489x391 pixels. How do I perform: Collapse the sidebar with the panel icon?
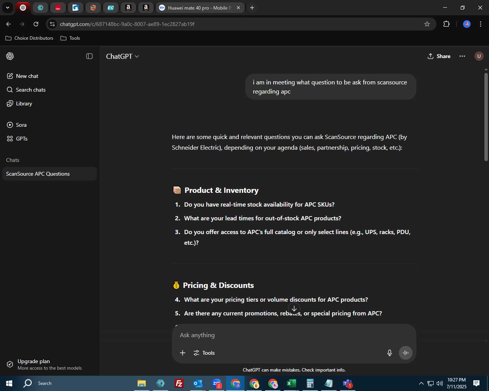click(89, 56)
